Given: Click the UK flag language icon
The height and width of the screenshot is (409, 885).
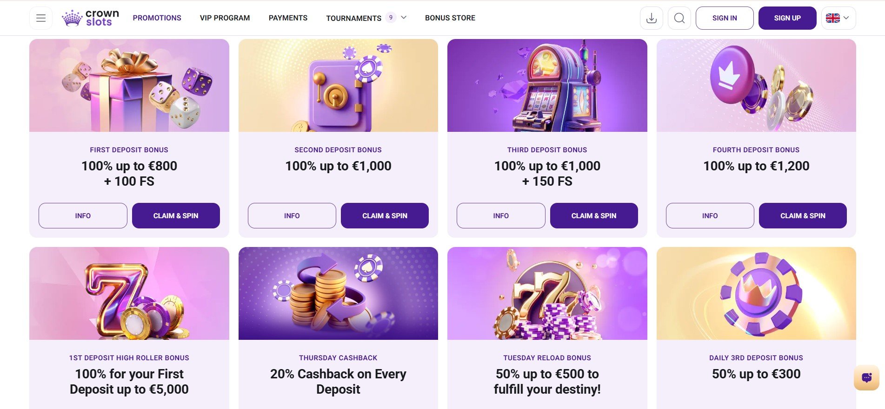Looking at the screenshot, I should click(x=832, y=18).
